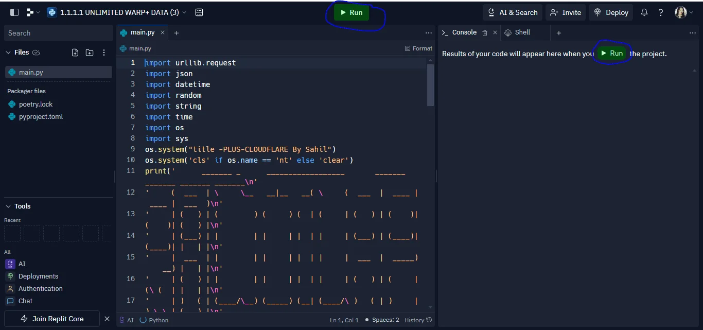Open the Deploy button
The width and height of the screenshot is (703, 330).
pos(611,12)
